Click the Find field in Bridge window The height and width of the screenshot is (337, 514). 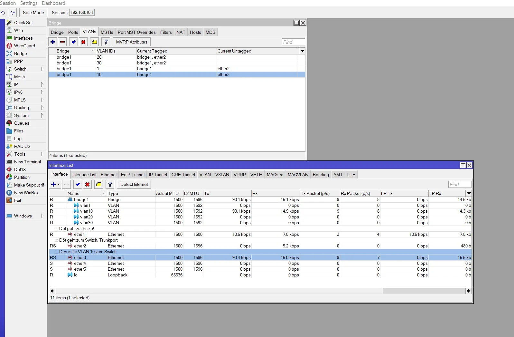coord(293,42)
